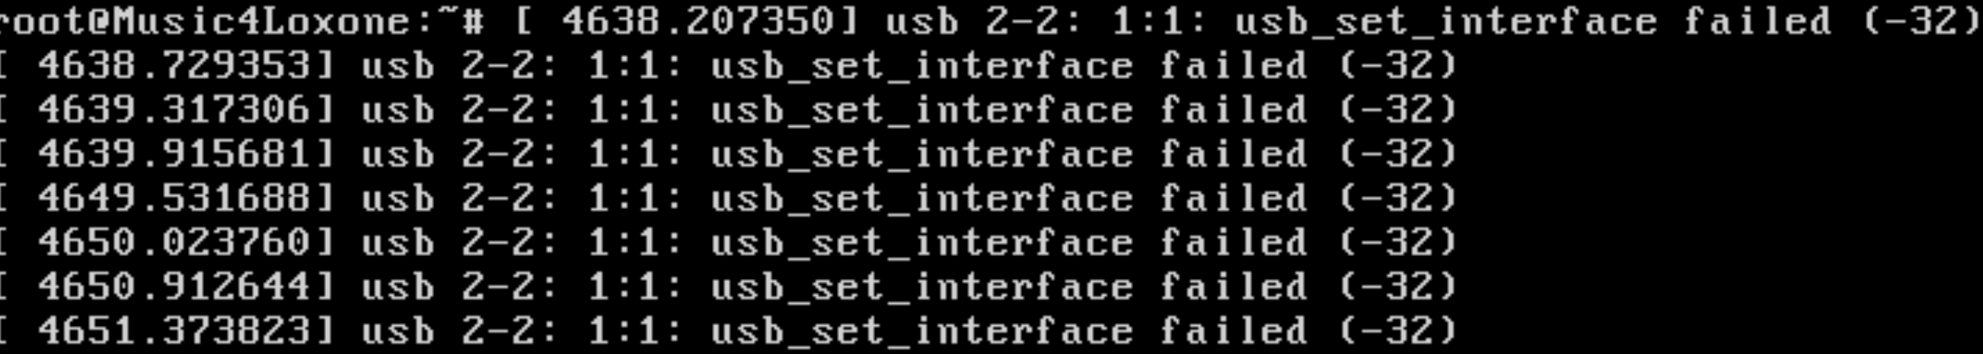Click the root@Music4Loxone shell prompt
The height and width of the screenshot is (354, 1983).
point(242,21)
